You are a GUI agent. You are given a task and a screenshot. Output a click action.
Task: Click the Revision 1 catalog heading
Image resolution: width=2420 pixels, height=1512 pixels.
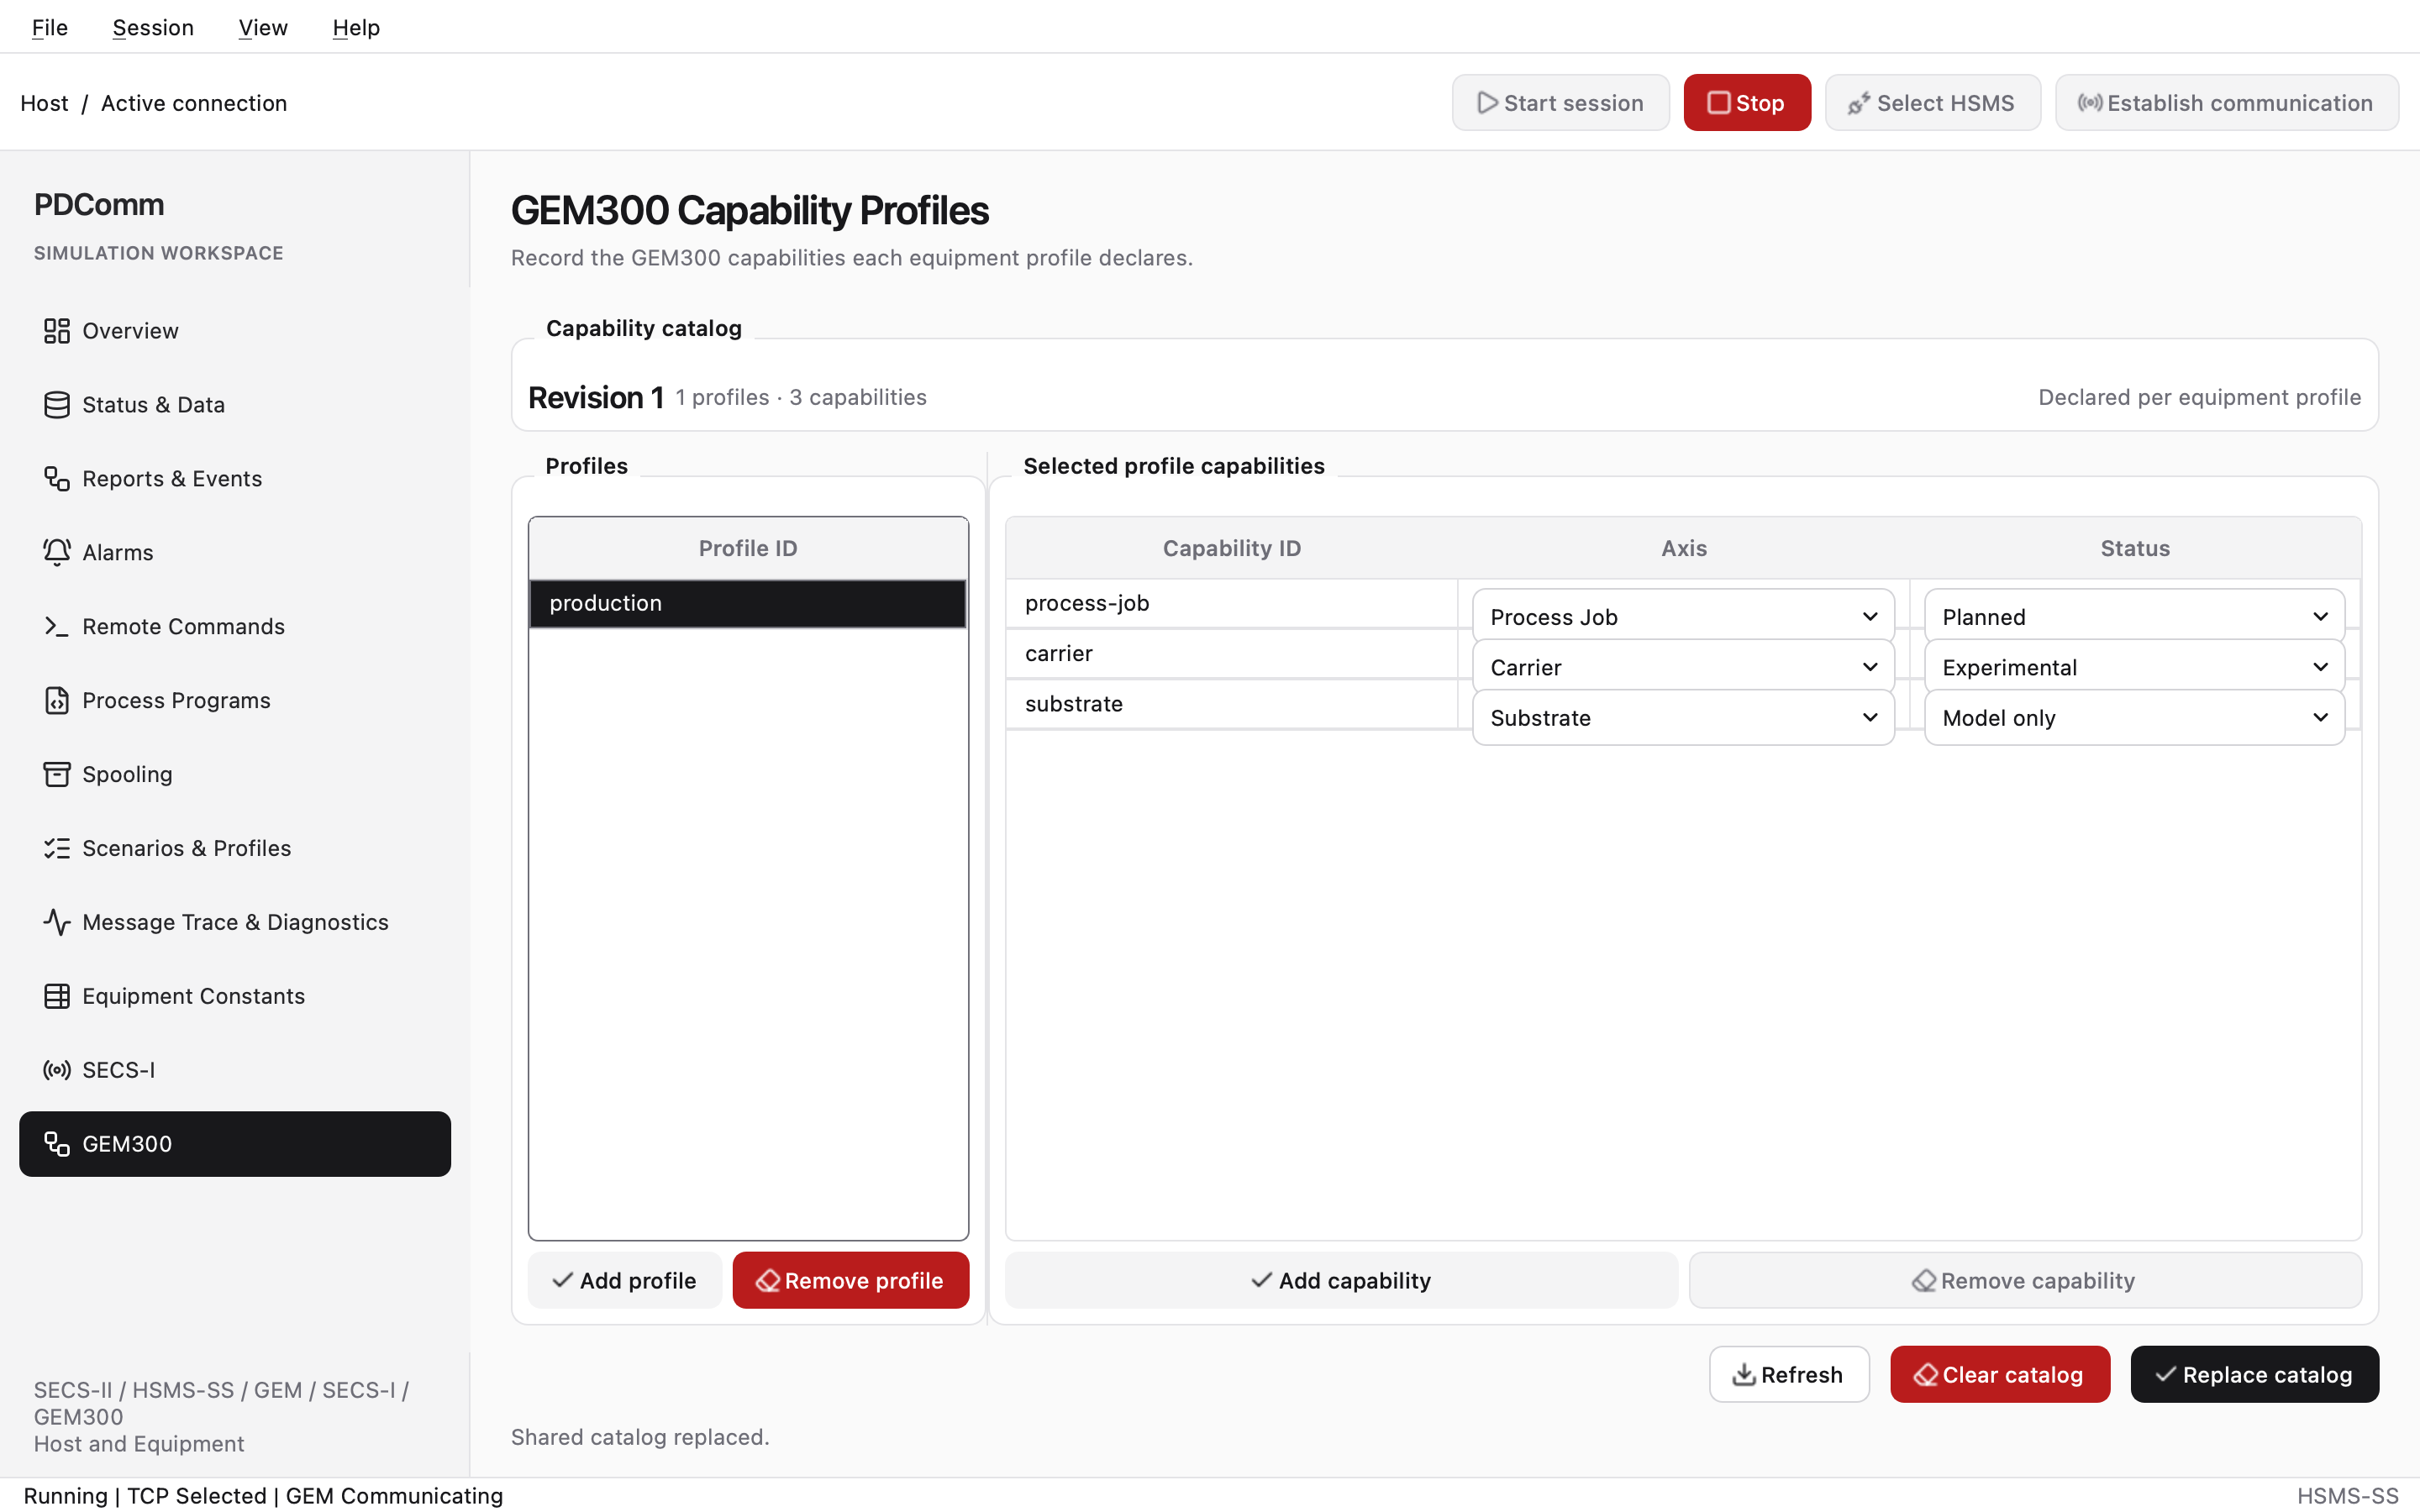click(596, 398)
